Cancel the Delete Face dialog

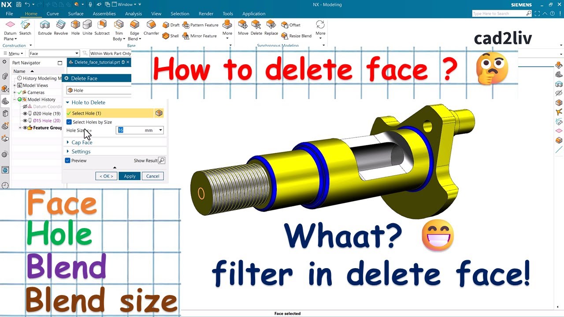click(153, 176)
